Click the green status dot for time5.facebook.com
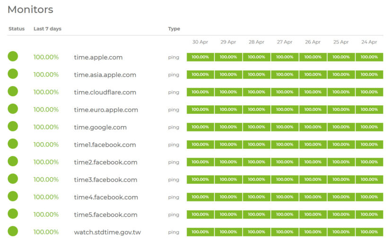 (x=13, y=214)
